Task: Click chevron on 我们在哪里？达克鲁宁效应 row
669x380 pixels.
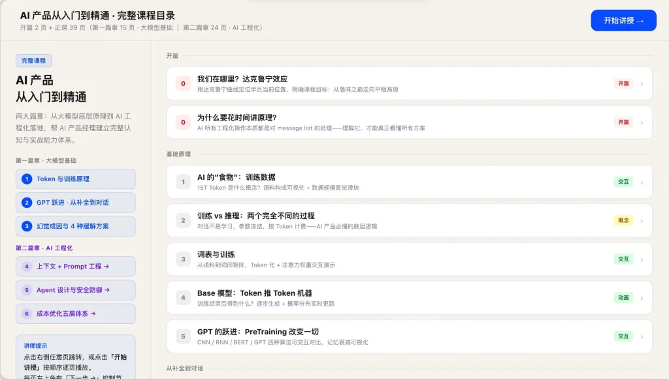Action: click(642, 83)
